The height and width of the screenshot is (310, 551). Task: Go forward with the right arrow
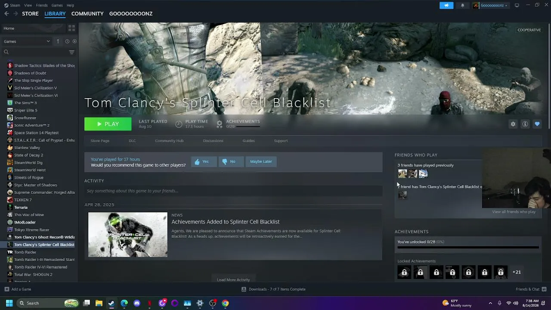coord(15,14)
